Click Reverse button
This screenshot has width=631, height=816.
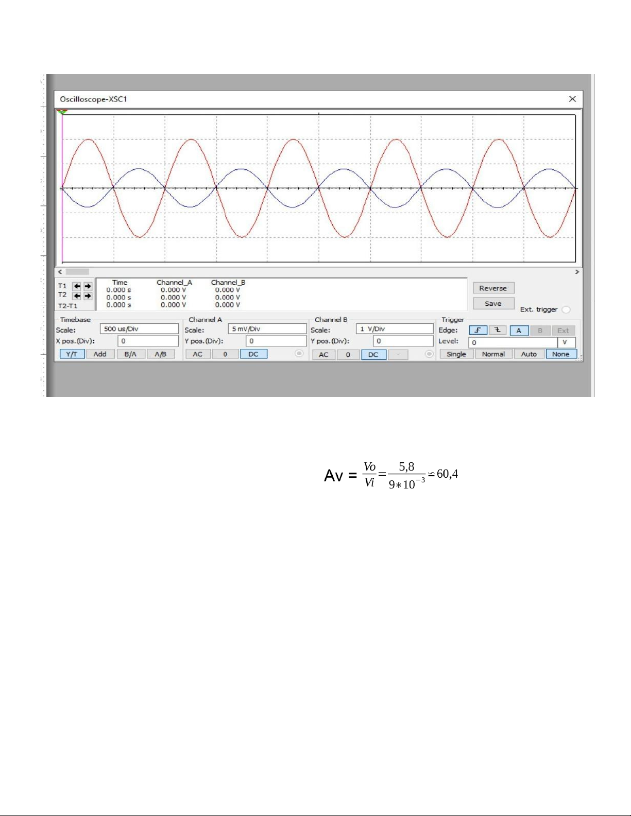(493, 288)
